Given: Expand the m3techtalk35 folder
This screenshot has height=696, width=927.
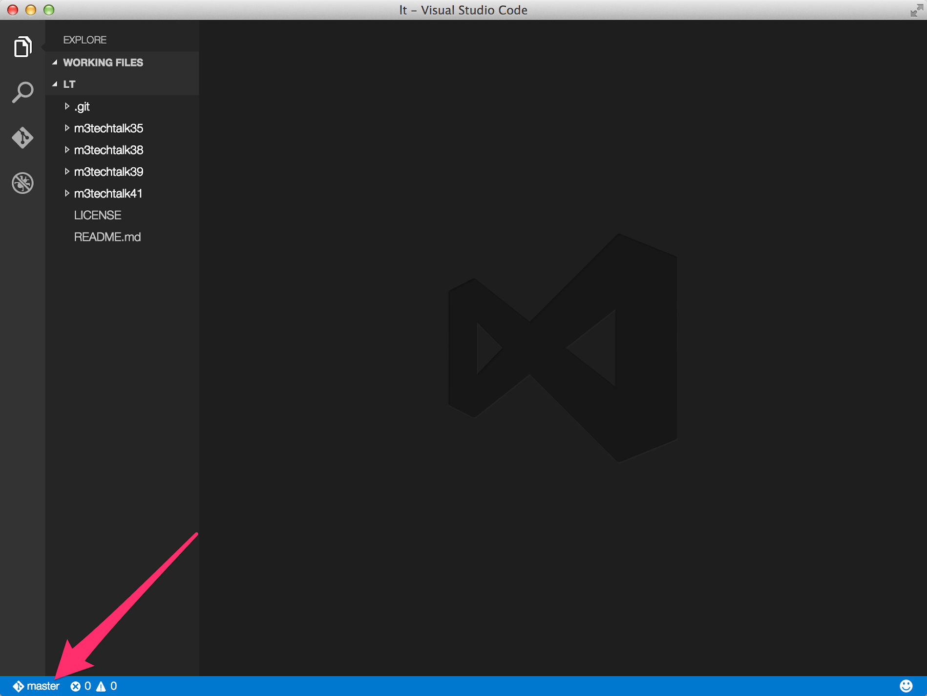Looking at the screenshot, I should [x=67, y=128].
